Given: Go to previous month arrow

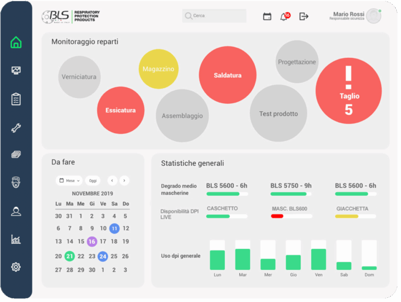Looking at the screenshot, I should [x=112, y=180].
